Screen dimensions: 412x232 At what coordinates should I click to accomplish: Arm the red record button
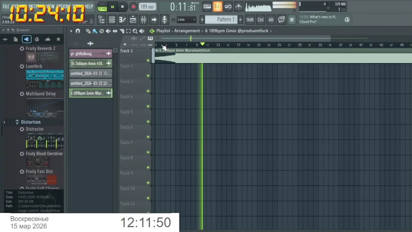[x=133, y=6]
